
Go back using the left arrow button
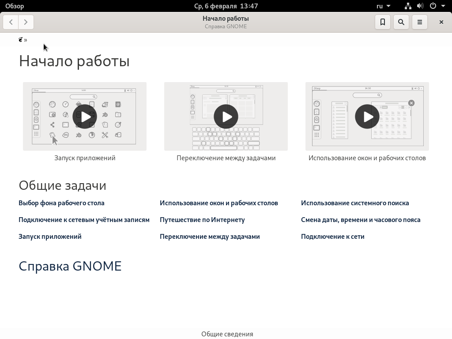[x=11, y=22]
